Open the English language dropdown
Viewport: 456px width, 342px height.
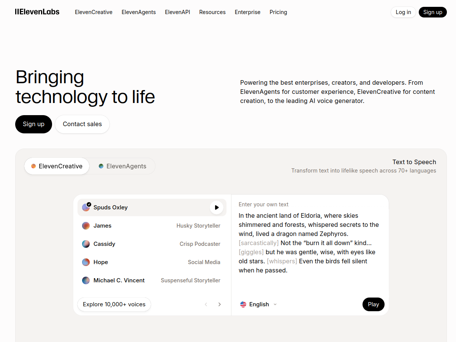[260, 304]
